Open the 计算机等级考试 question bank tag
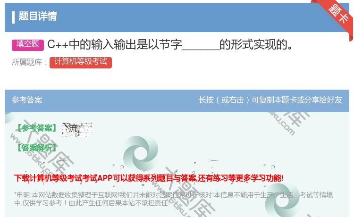Image resolution: width=354 pixels, height=217 pixels. 81,62
